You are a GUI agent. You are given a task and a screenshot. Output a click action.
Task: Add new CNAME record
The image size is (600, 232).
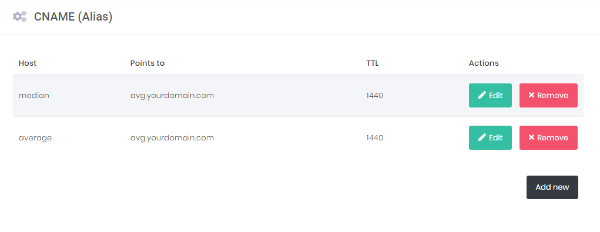pos(552,187)
